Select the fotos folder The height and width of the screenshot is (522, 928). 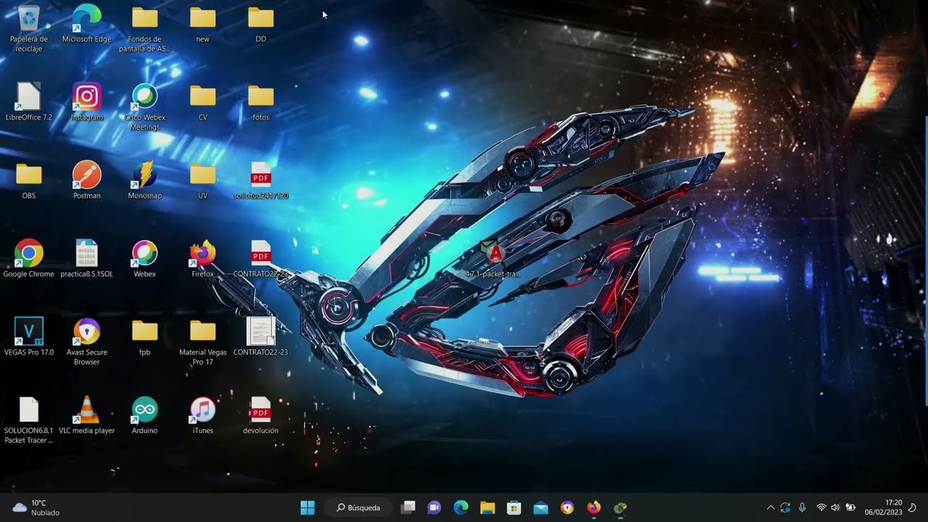(x=261, y=101)
